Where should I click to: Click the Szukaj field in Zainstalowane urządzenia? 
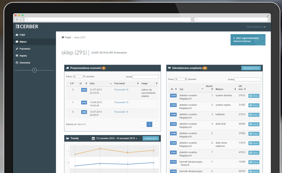[x=248, y=79]
